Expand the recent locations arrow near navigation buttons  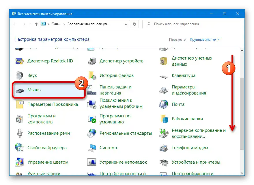point(30,24)
